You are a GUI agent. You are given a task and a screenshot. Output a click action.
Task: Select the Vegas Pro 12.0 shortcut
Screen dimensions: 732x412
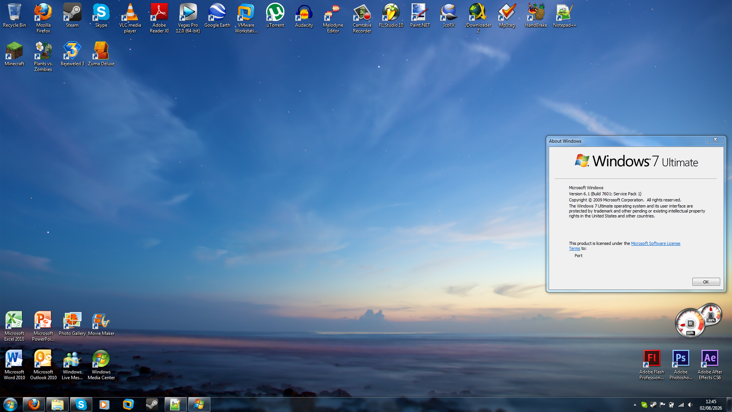coord(188,18)
